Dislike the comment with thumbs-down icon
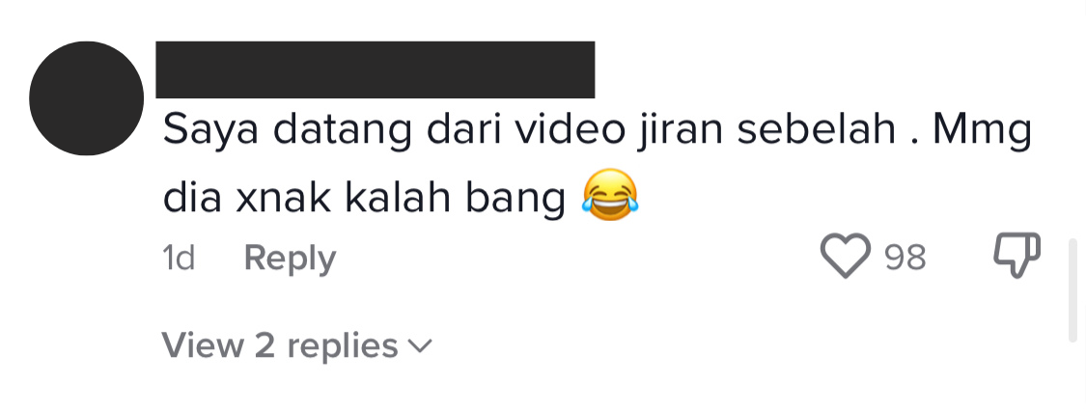Viewport: 1086px width, 411px height. [x=1016, y=255]
